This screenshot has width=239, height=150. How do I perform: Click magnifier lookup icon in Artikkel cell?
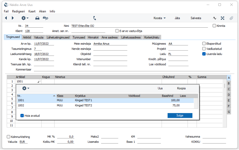click(39, 81)
